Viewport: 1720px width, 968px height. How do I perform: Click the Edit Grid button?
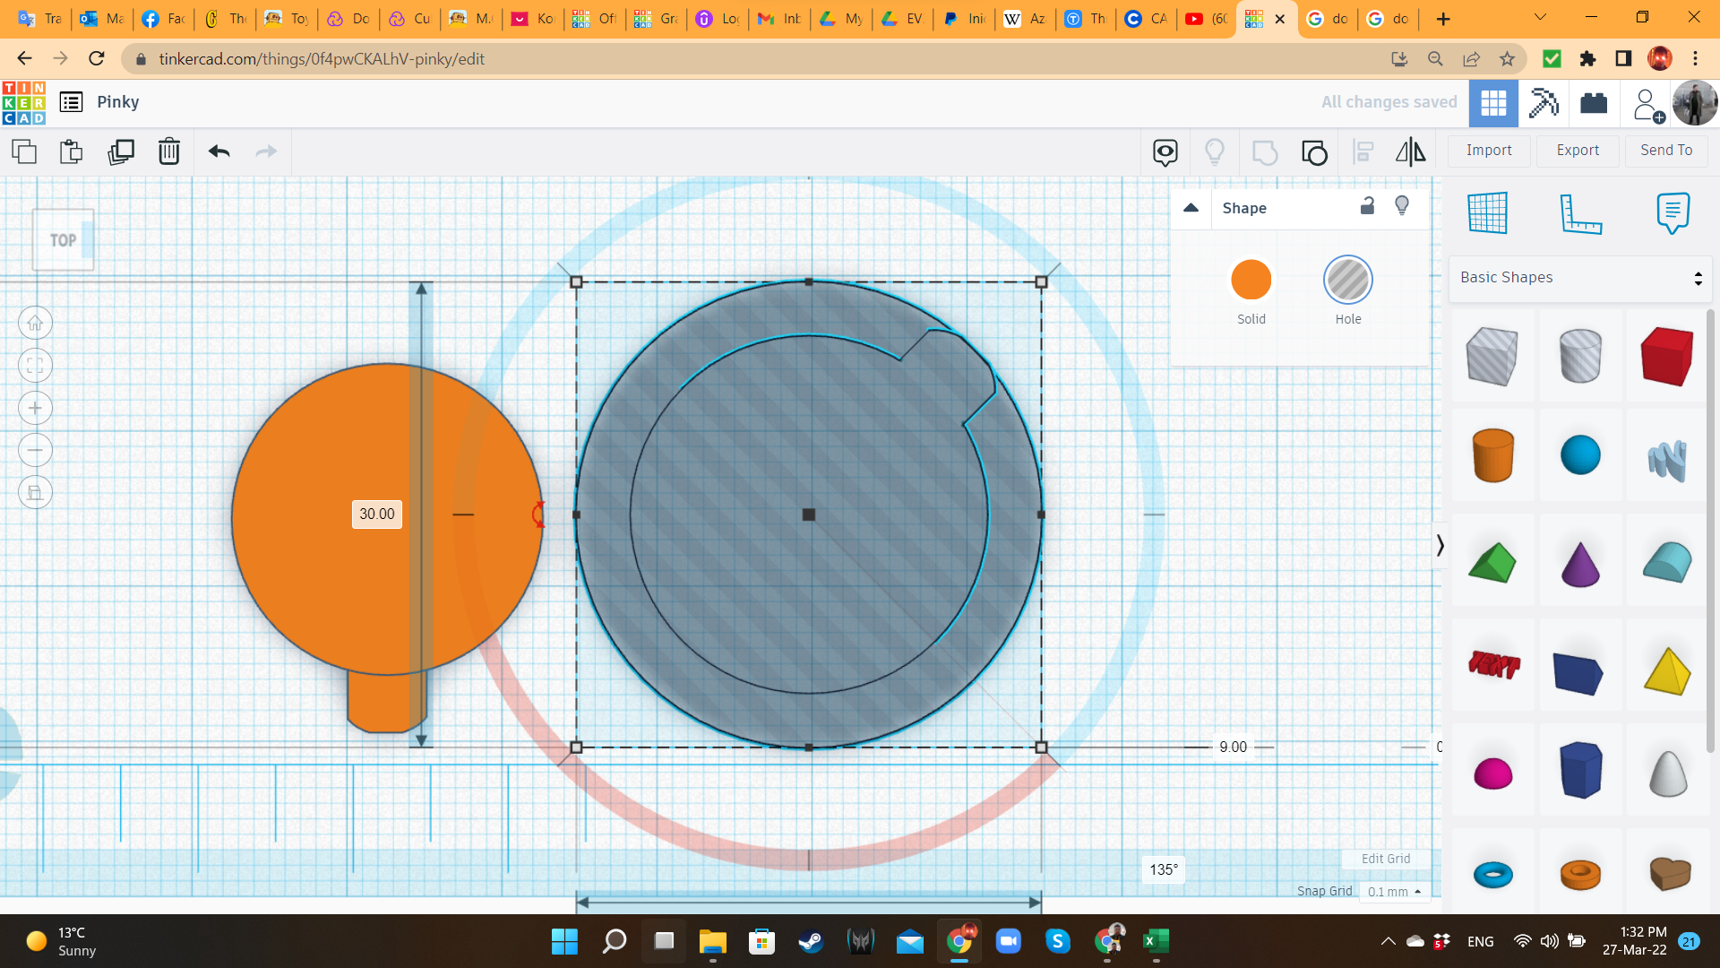1386,859
